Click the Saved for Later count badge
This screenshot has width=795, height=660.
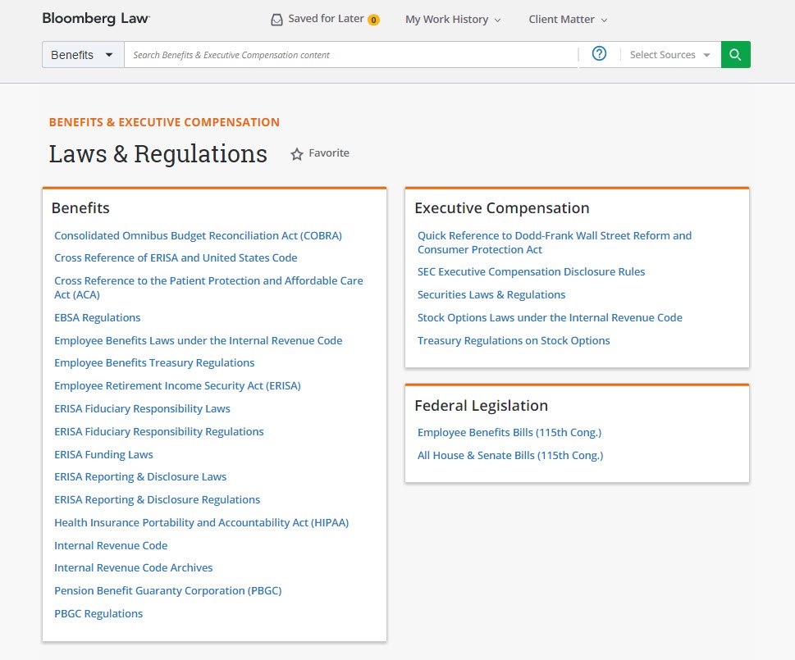[373, 20]
